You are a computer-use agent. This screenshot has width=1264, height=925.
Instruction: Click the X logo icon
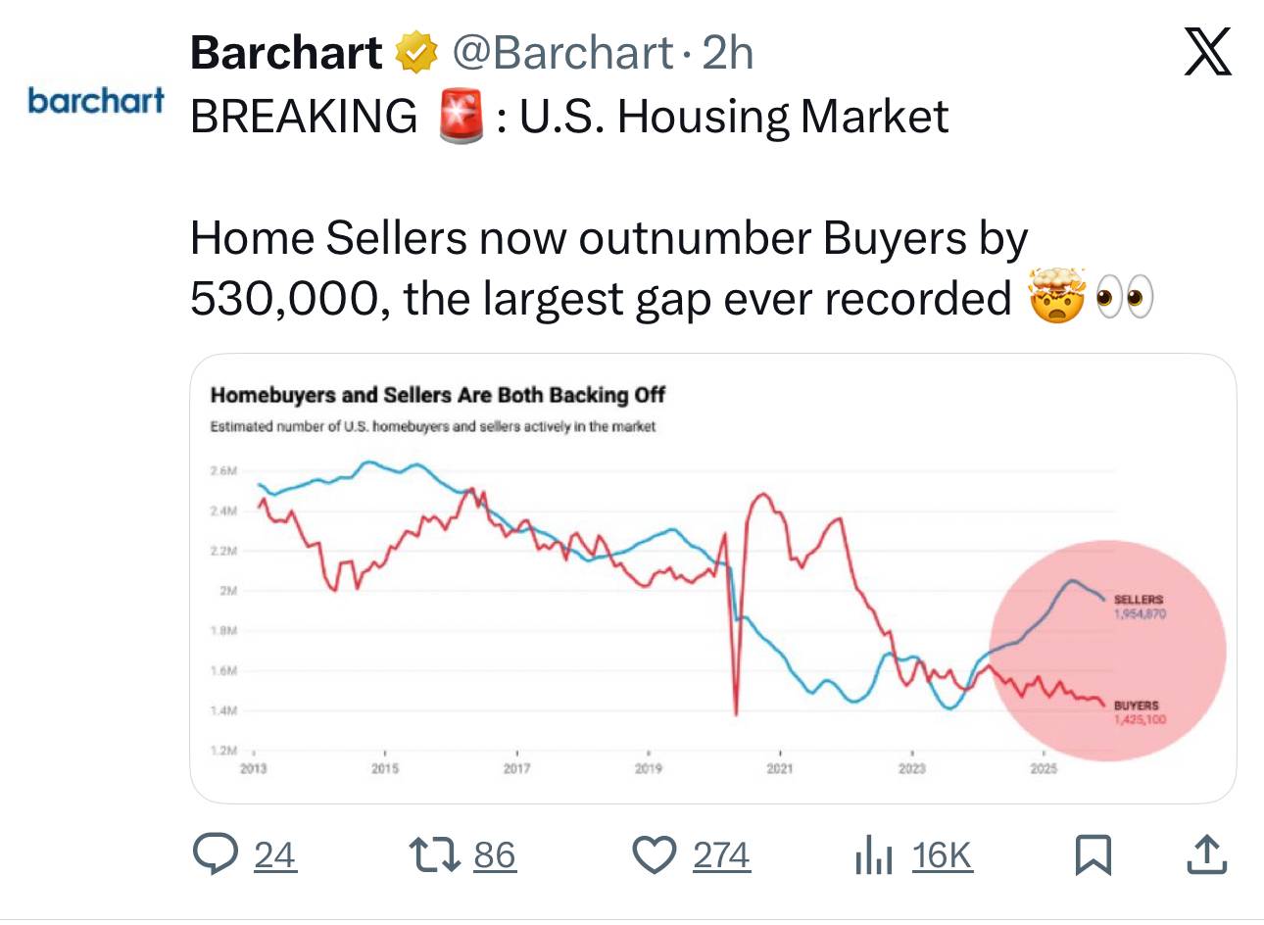(1207, 52)
